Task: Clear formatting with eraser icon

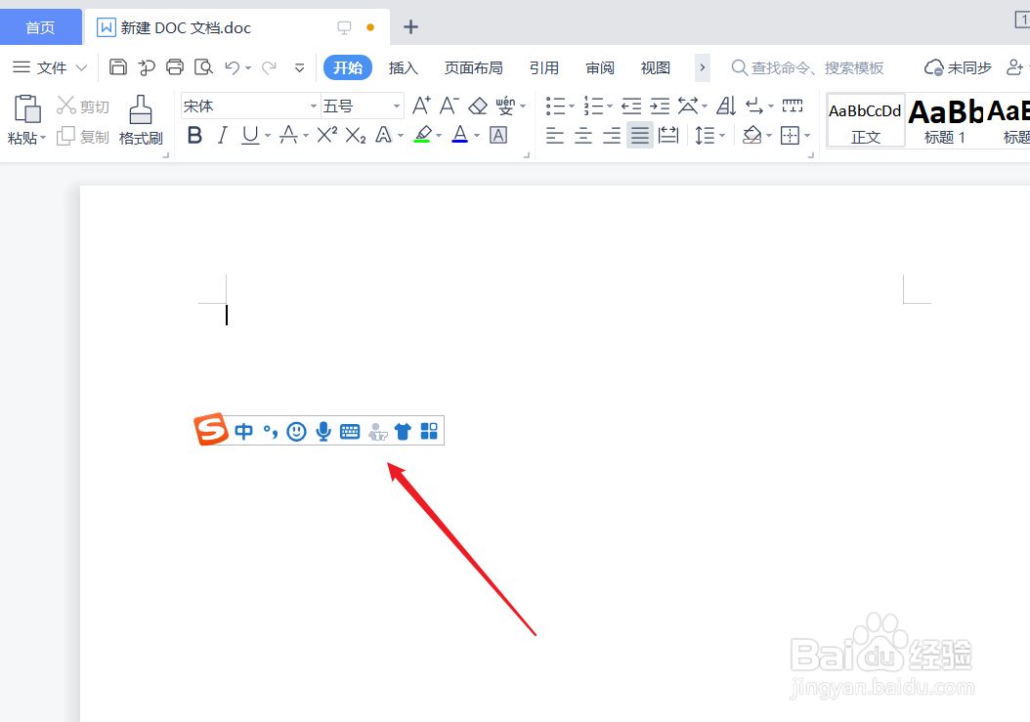Action: point(478,106)
